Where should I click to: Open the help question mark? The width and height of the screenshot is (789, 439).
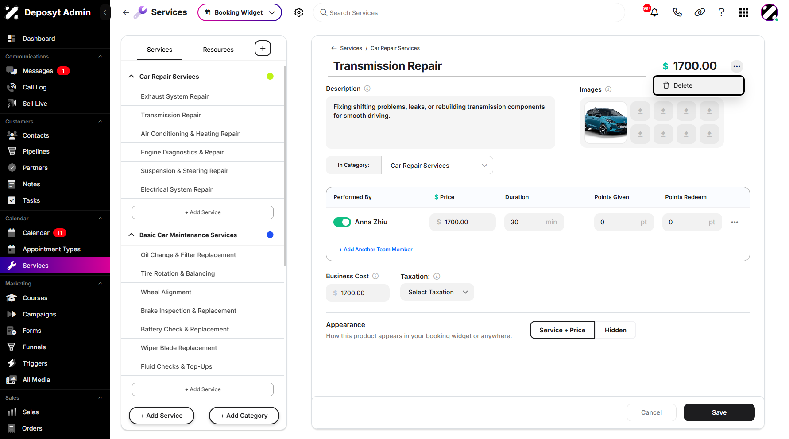point(722,12)
